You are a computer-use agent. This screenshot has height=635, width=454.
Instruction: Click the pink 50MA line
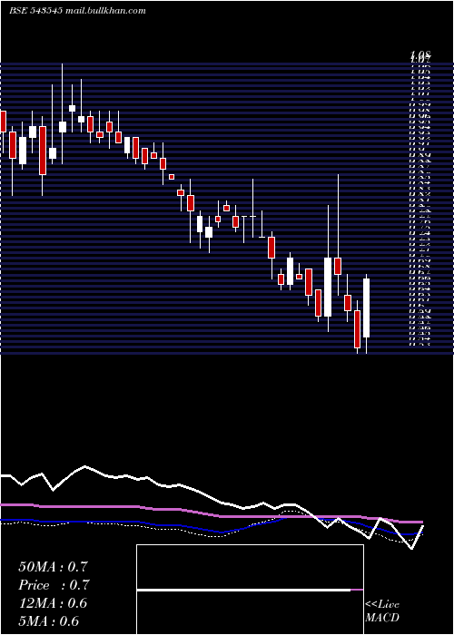tap(211, 513)
